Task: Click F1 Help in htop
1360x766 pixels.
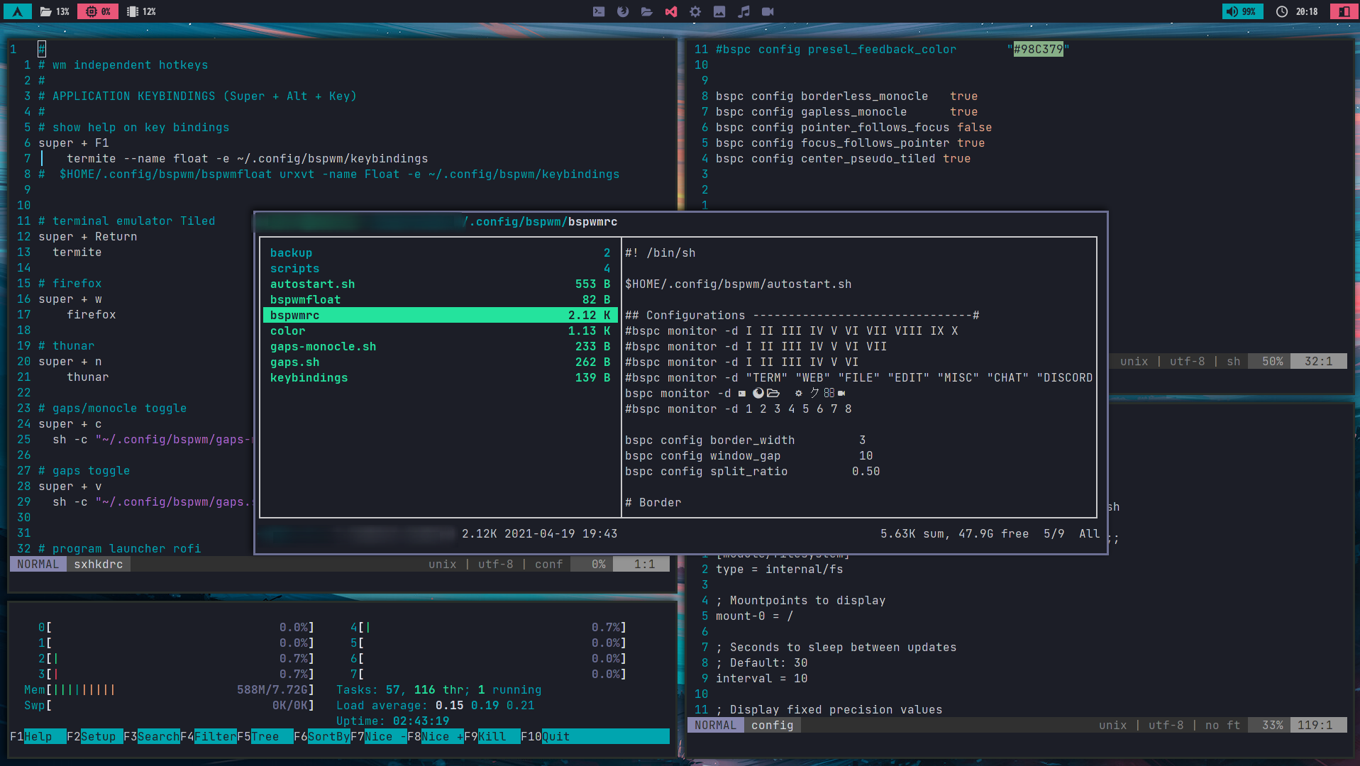Action: point(38,736)
